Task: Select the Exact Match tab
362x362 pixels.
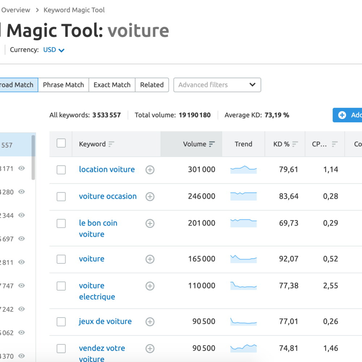Action: coord(112,85)
